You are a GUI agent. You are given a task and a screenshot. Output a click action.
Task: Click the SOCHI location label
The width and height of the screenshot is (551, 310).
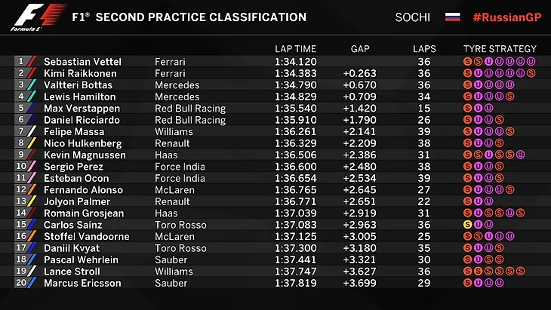pos(413,17)
